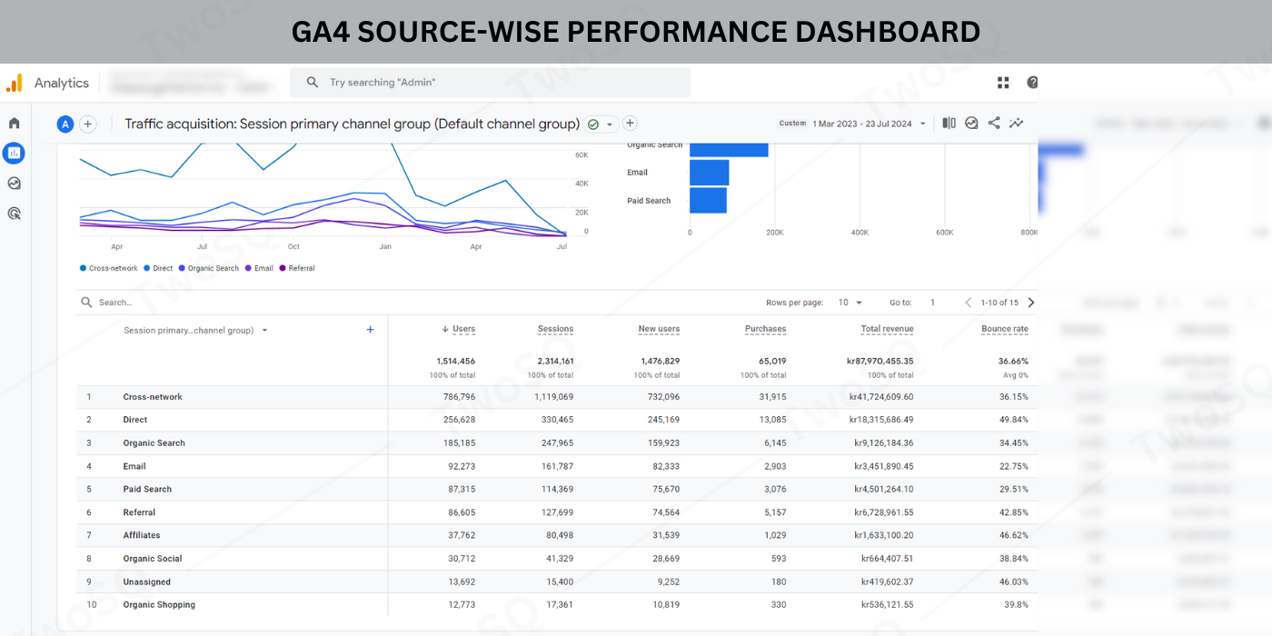
Task: Open the Home icon in left sidebar
Action: click(x=14, y=123)
